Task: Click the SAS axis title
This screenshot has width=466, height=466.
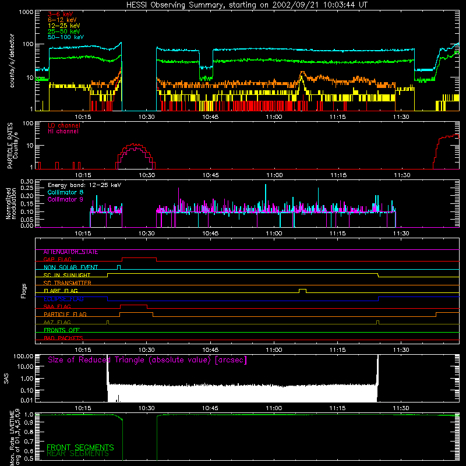Action: pos(6,379)
